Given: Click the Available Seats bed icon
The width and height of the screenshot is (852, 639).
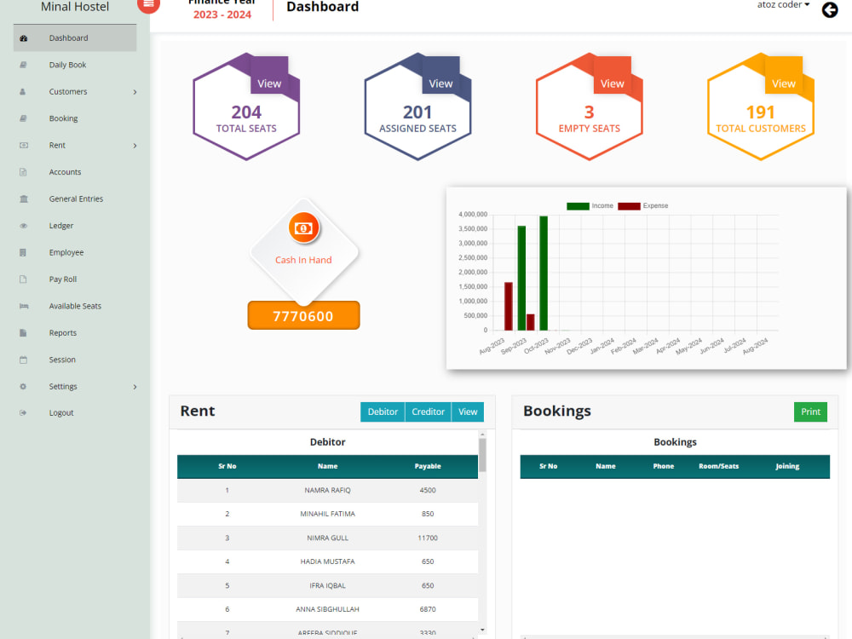Looking at the screenshot, I should pyautogui.click(x=24, y=306).
